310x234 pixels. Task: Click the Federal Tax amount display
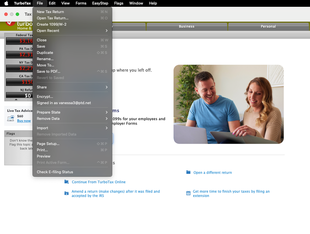[x=19, y=41]
